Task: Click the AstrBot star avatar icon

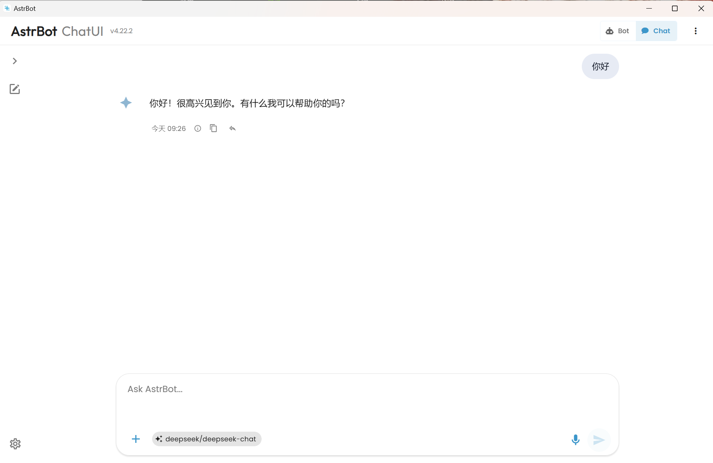Action: click(x=126, y=103)
